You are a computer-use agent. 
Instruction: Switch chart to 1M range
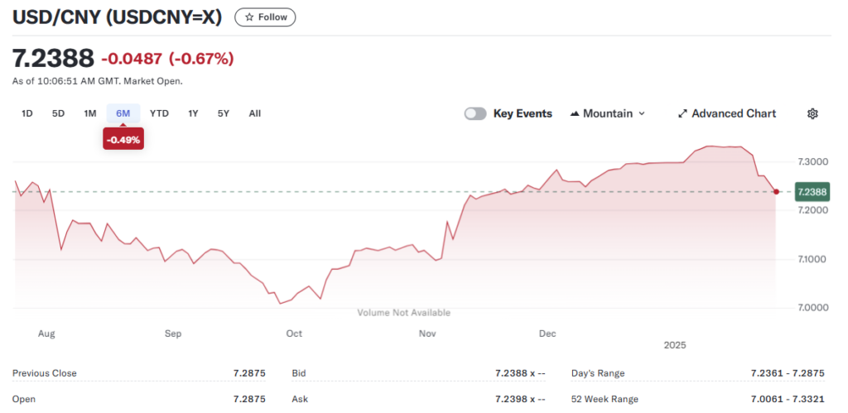point(90,113)
